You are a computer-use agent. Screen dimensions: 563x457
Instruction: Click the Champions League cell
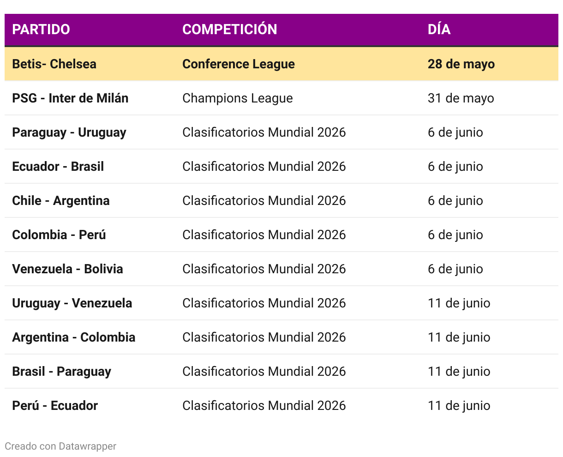click(238, 98)
